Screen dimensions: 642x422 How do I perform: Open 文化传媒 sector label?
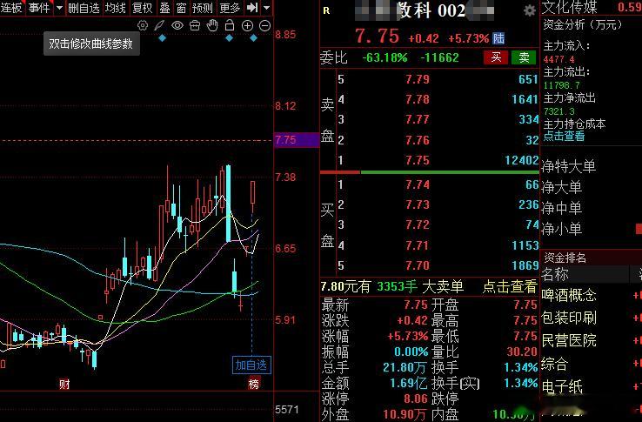point(570,7)
